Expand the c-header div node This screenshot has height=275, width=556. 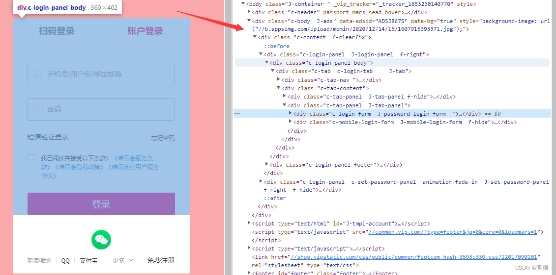pos(249,12)
